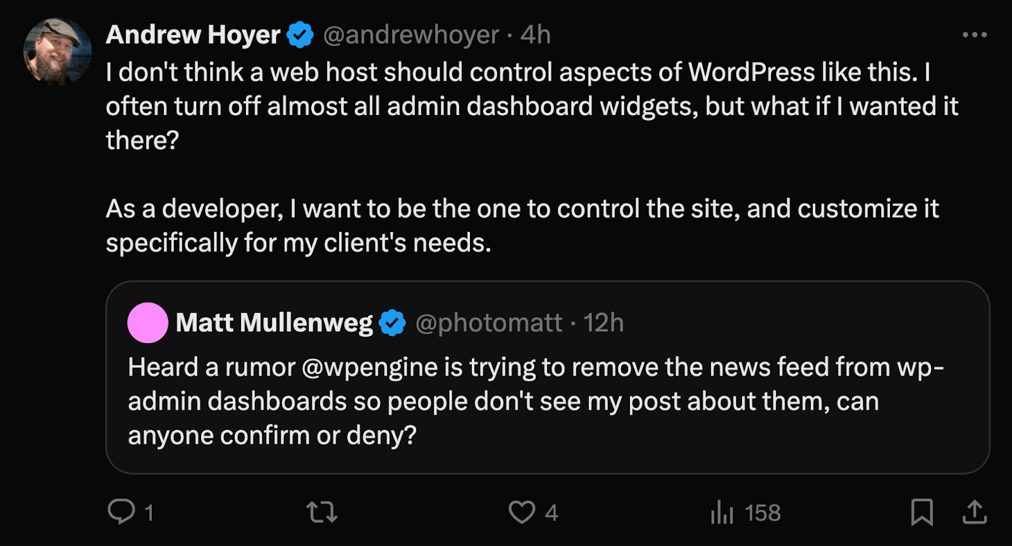Bookmark this tweet

coord(922,512)
